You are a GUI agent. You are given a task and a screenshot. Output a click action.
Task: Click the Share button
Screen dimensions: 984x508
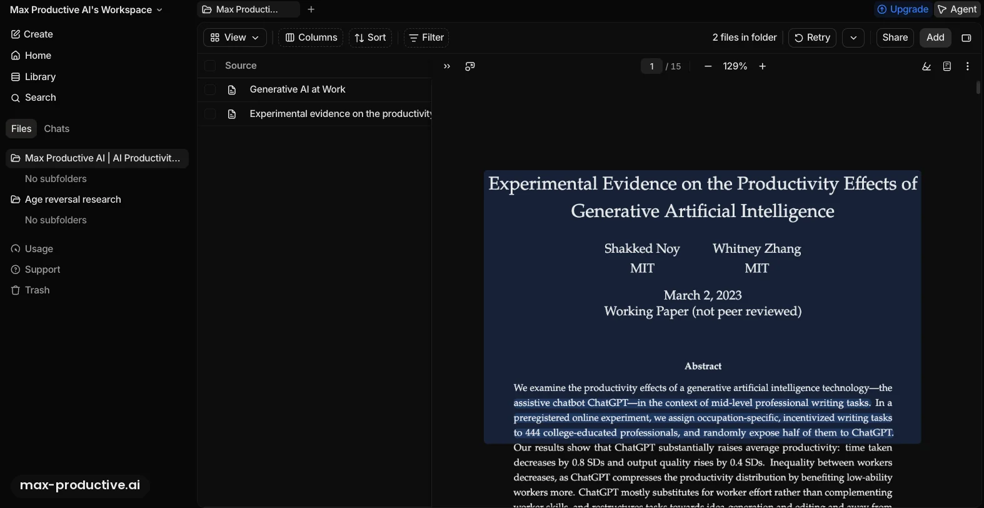point(895,38)
